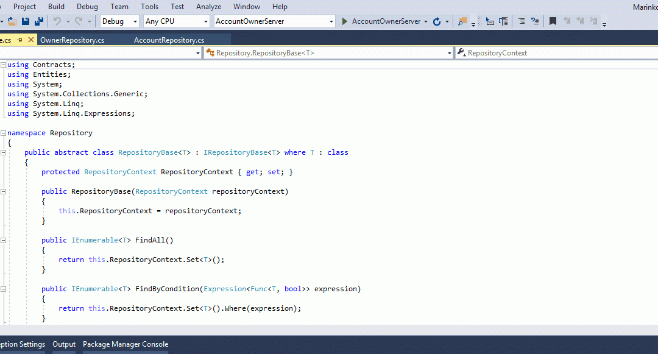Expand the AccountOwnerServer startup project dropdown

[331, 21]
